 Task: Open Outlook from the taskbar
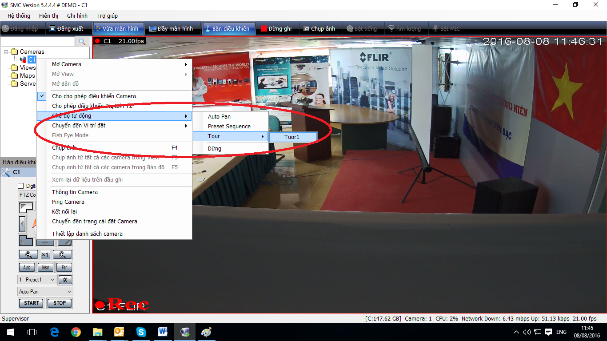tap(120, 332)
